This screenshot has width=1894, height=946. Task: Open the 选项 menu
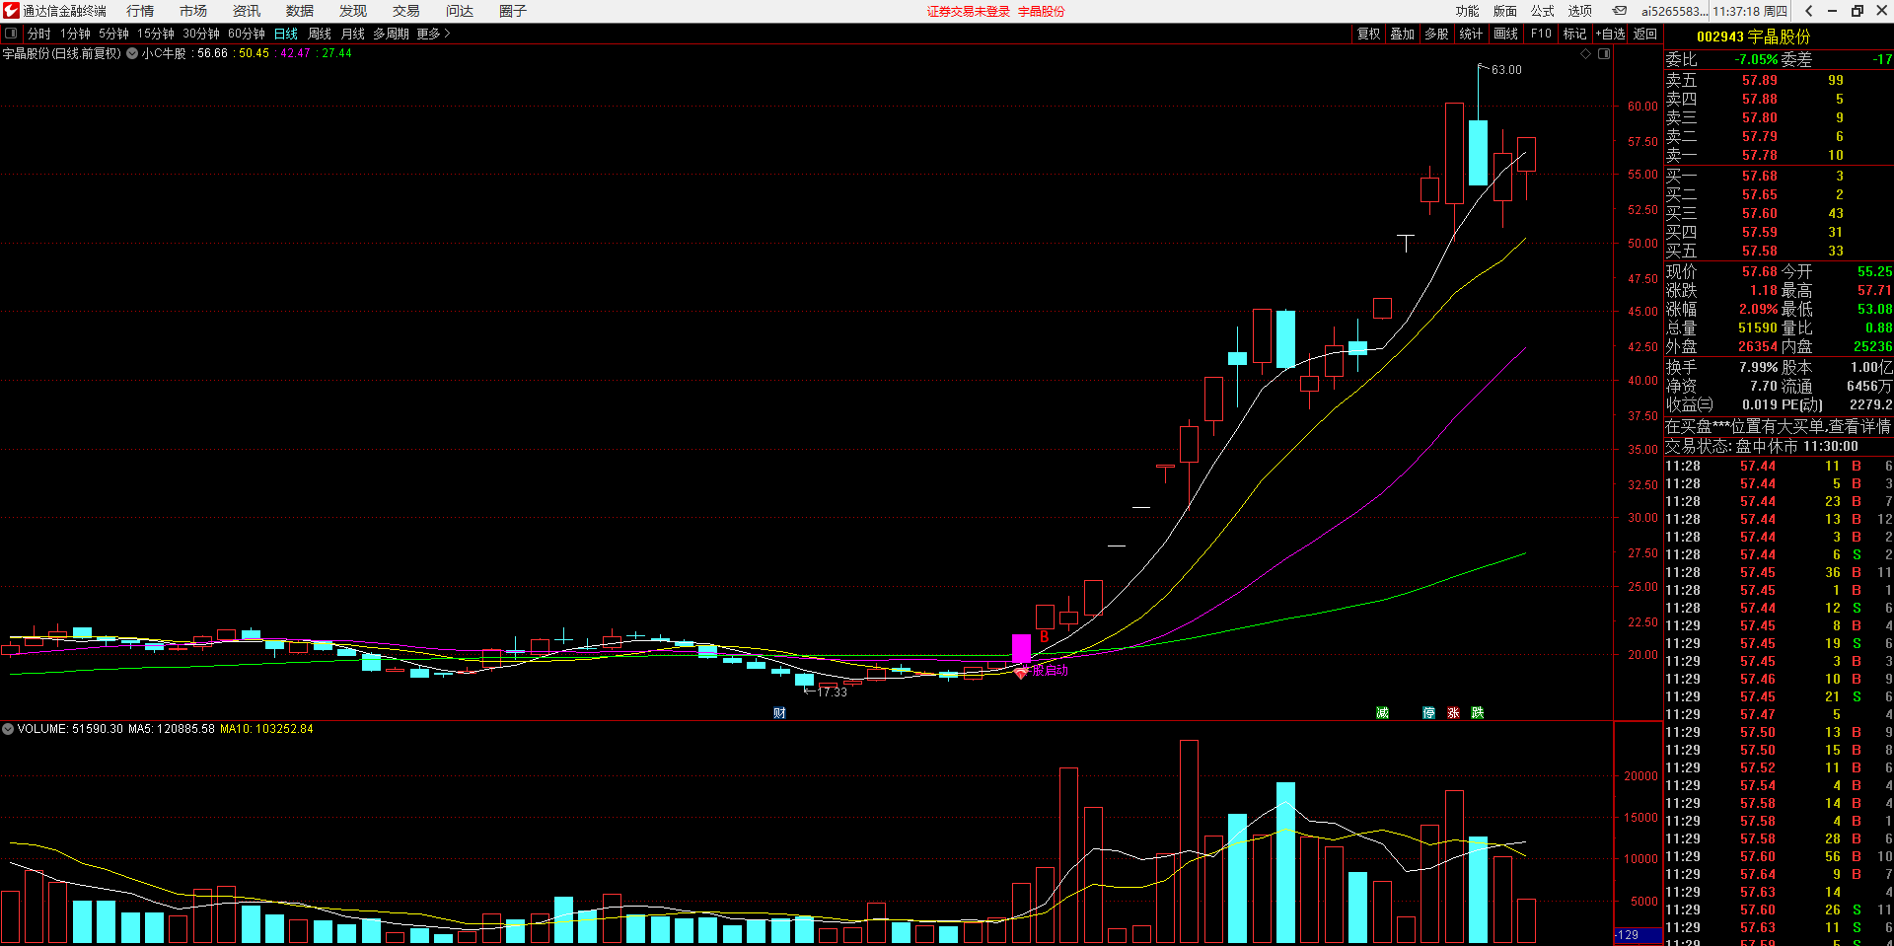point(1580,11)
